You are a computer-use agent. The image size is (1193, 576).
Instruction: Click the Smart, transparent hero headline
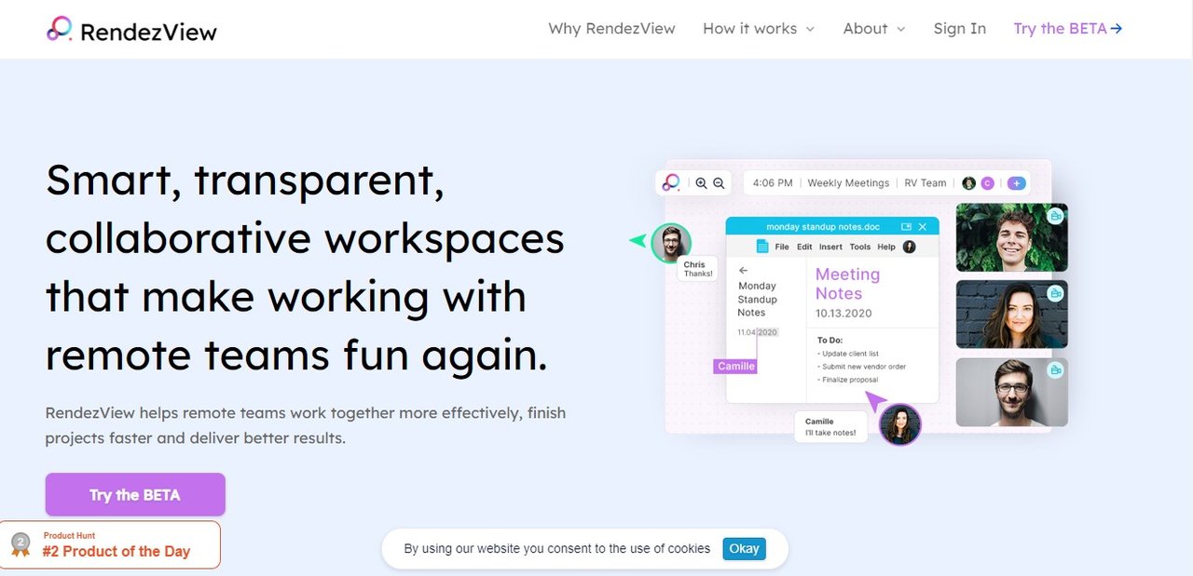(x=305, y=268)
